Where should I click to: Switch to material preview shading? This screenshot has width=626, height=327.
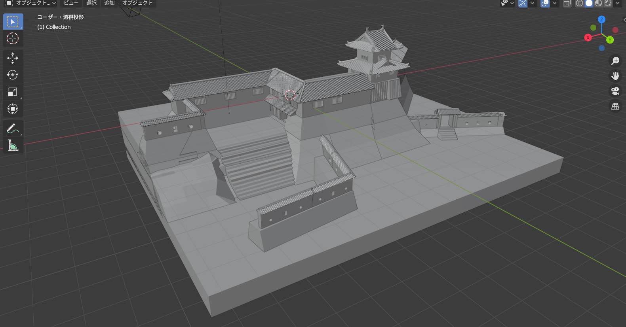[x=598, y=4]
